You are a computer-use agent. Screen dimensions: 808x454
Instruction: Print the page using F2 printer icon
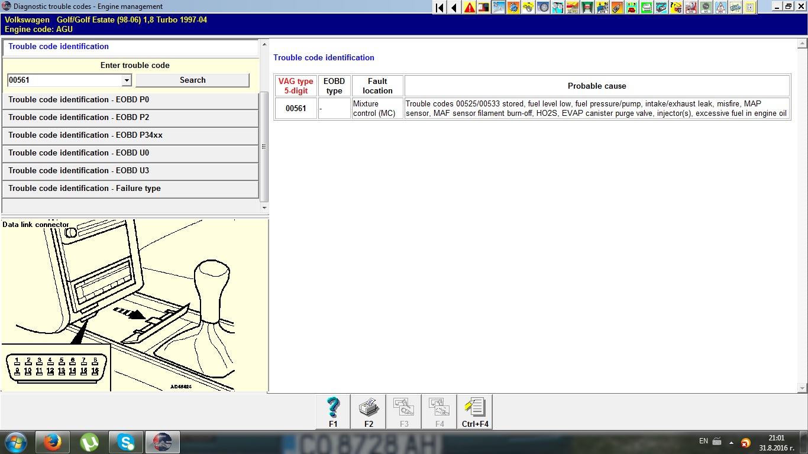(369, 411)
